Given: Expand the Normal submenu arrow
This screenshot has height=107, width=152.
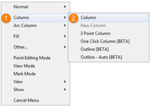Looking at the screenshot, I should click(65, 7).
